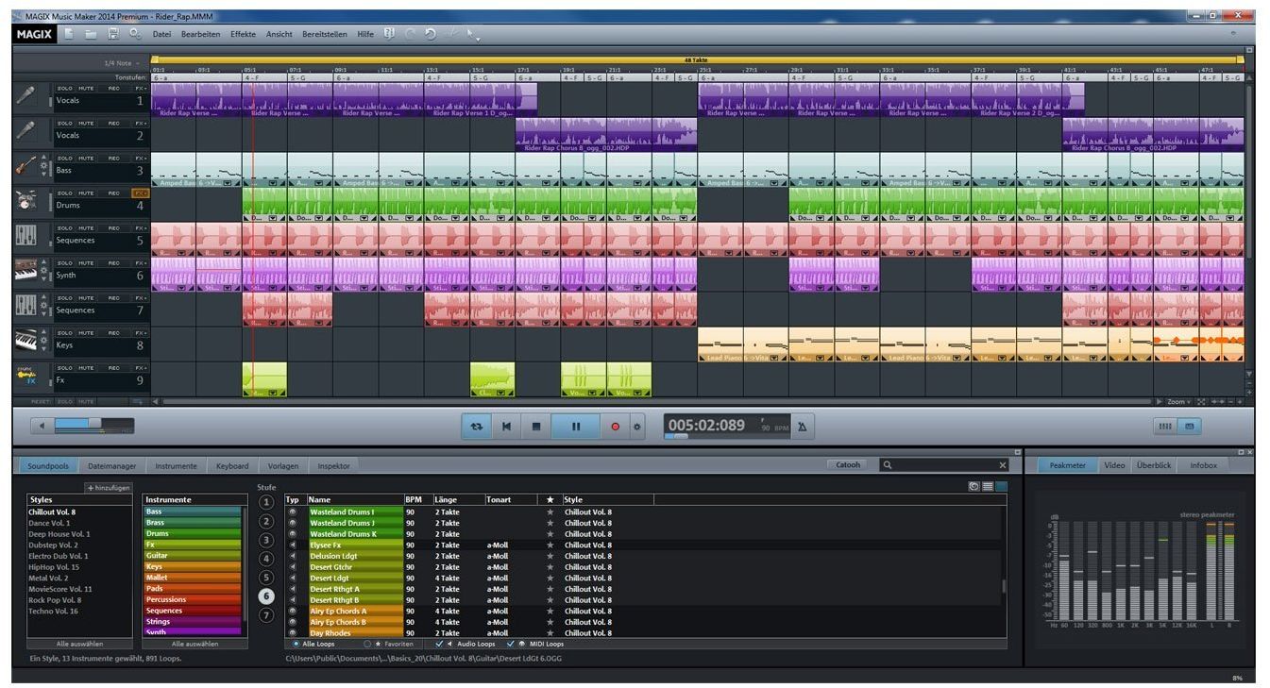Arm recording on the Drums track
Image resolution: width=1270 pixels, height=688 pixels.
(x=113, y=193)
